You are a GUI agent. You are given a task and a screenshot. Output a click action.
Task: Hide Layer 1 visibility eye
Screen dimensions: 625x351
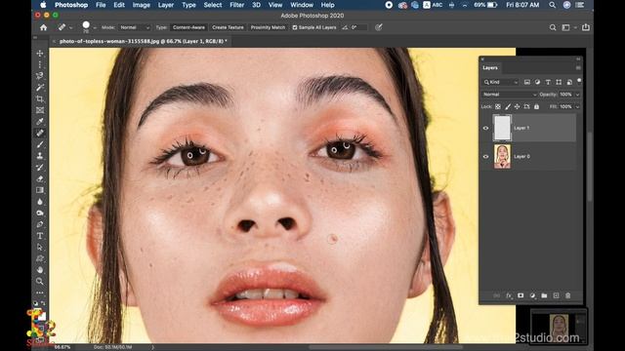click(x=485, y=128)
